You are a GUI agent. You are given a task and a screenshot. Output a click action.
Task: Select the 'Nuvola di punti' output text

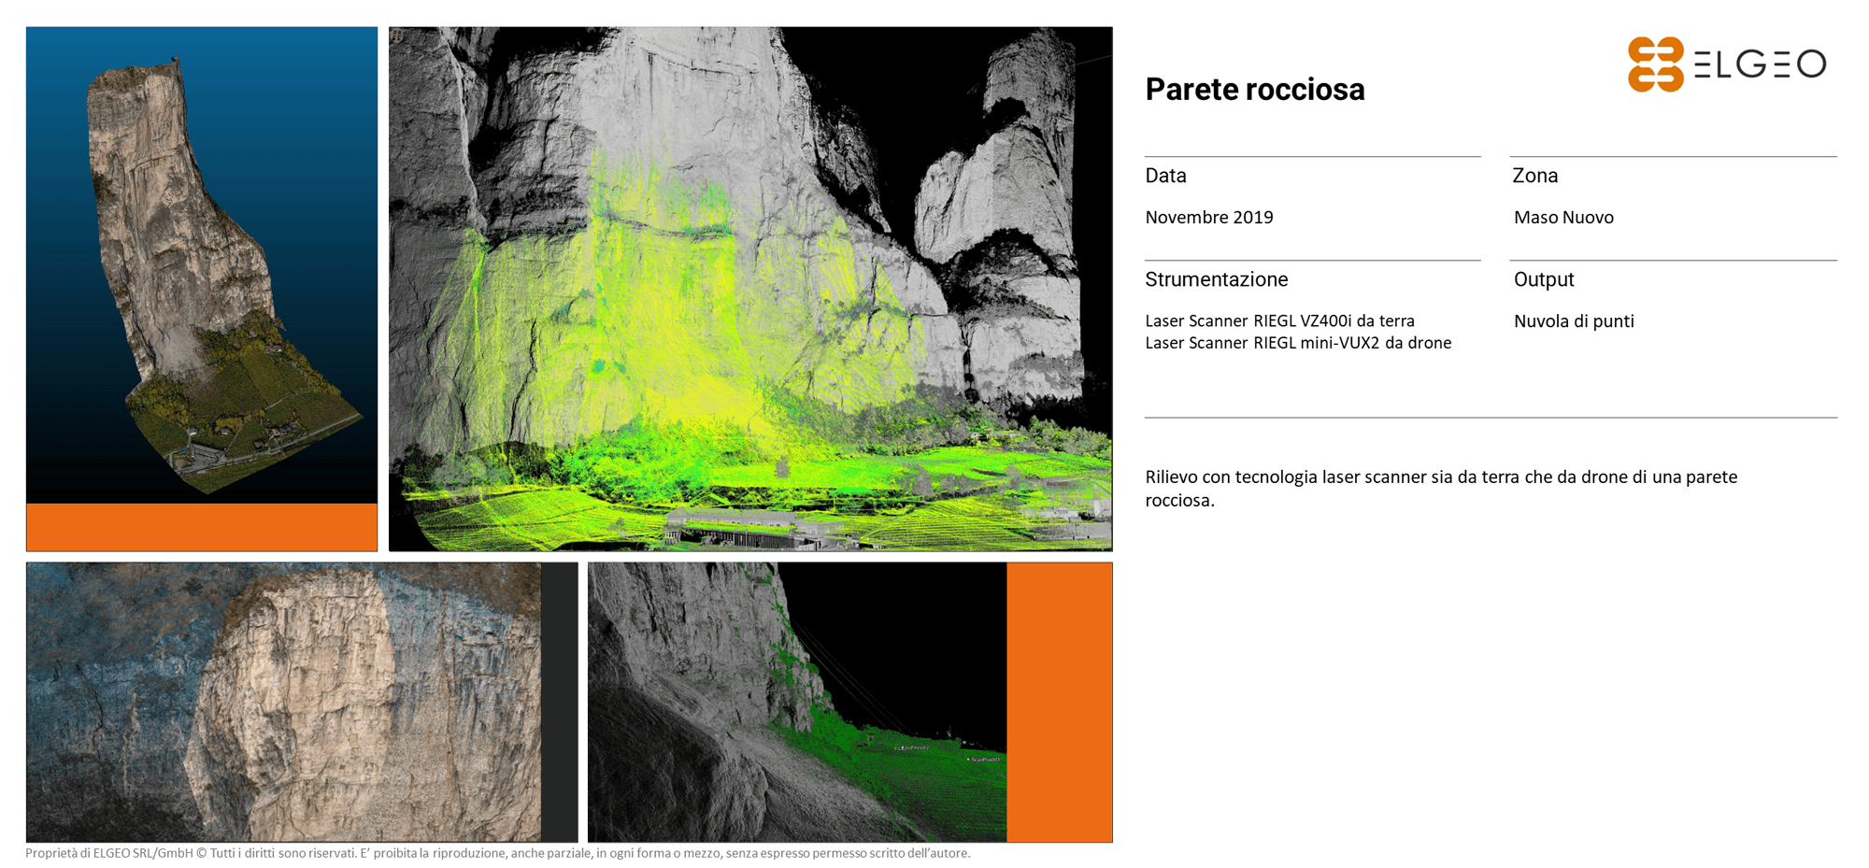(x=1573, y=321)
